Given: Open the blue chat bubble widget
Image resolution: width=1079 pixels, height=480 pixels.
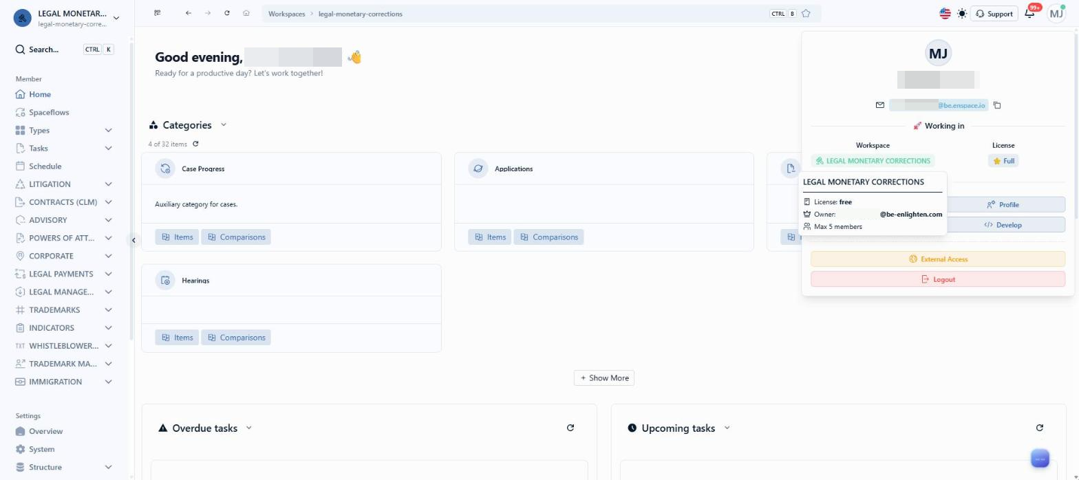Looking at the screenshot, I should [x=1040, y=458].
